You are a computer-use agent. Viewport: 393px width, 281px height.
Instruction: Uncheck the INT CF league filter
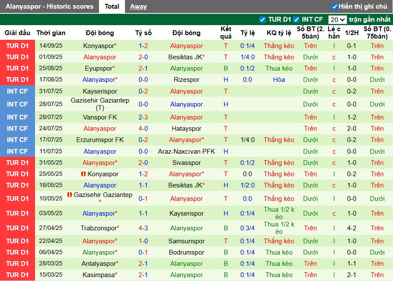[x=296, y=19]
